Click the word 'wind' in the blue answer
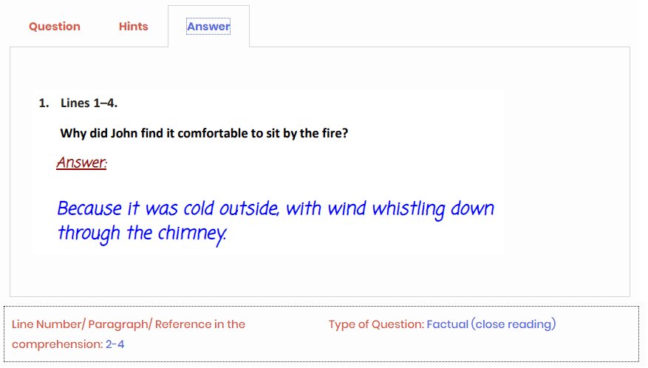Image resolution: width=648 pixels, height=368 pixels. [347, 209]
